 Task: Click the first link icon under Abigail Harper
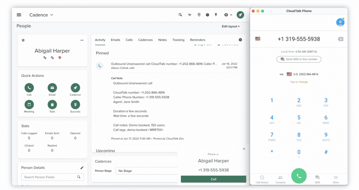45,58
